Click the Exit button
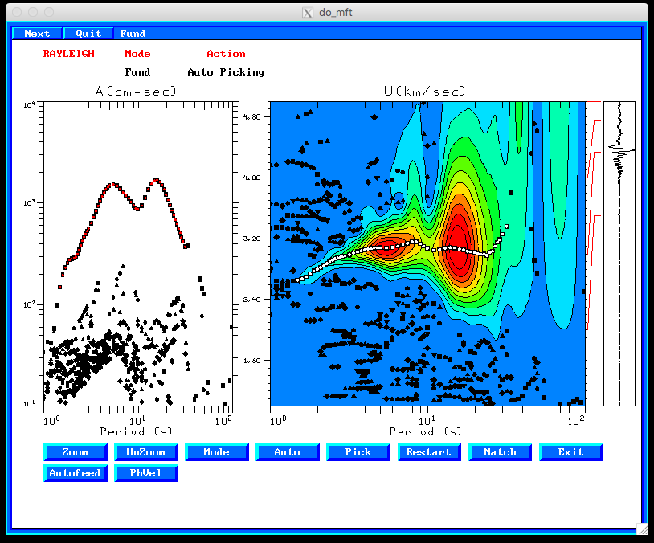654x543 pixels. click(570, 452)
